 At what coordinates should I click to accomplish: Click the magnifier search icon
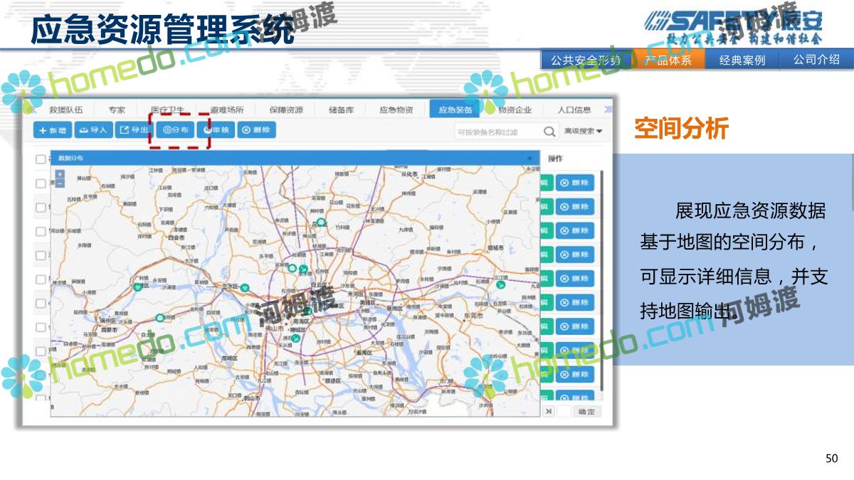coord(549,132)
